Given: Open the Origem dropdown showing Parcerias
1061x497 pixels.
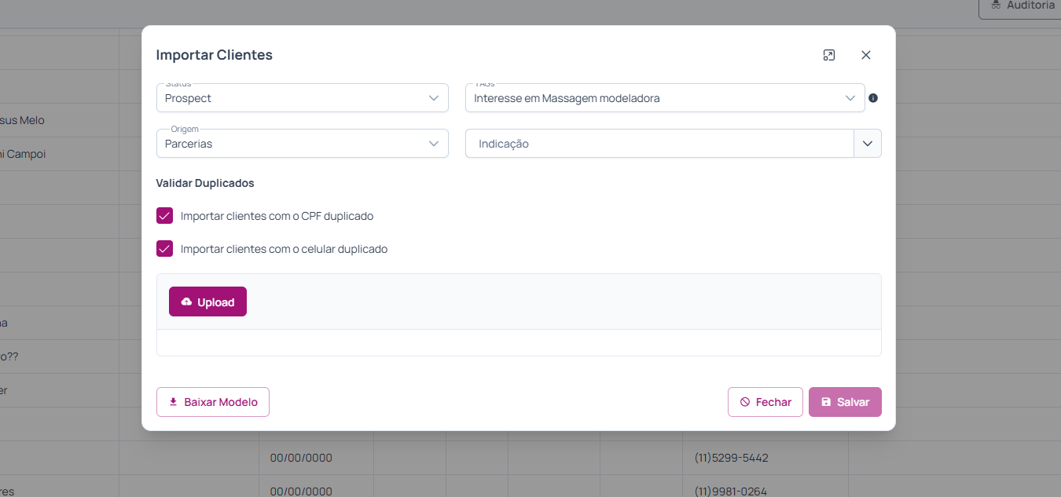Looking at the screenshot, I should coord(302,144).
